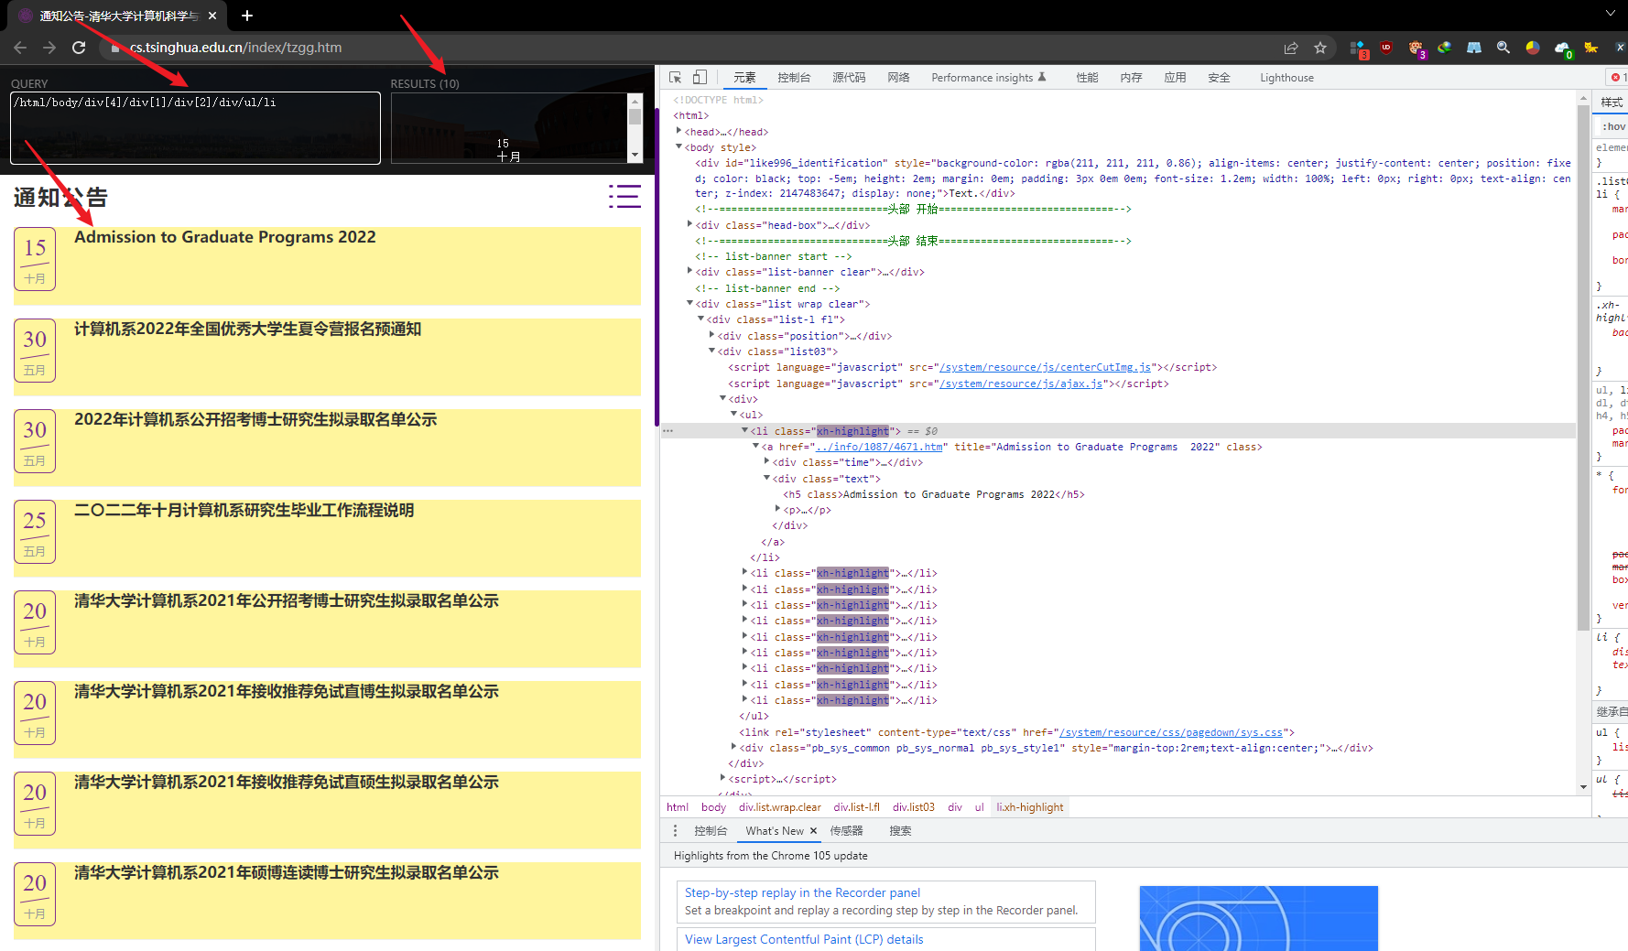
Task: Bookmark this page with the star icon
Action: coord(1320,48)
